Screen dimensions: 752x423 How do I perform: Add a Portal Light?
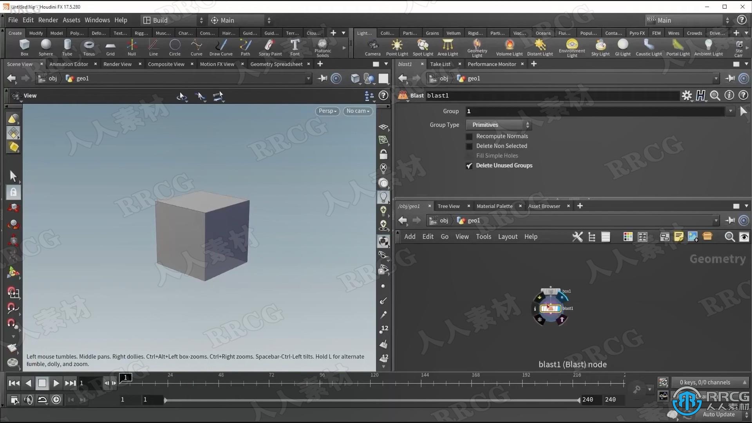(x=678, y=47)
